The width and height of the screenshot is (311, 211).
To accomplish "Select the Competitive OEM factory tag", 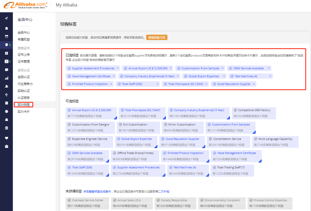I will click(254, 110).
